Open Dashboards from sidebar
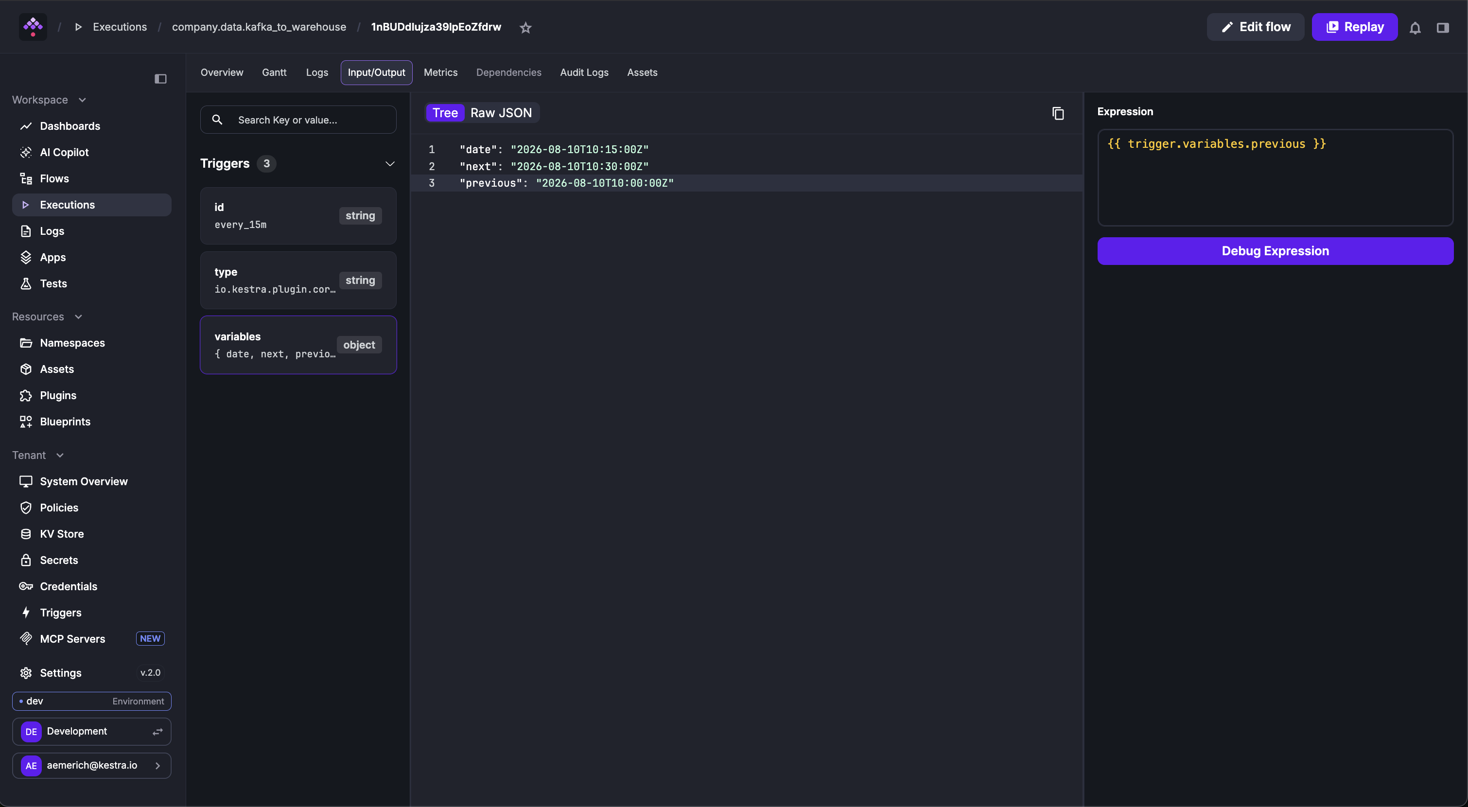This screenshot has width=1468, height=807. pos(91,126)
